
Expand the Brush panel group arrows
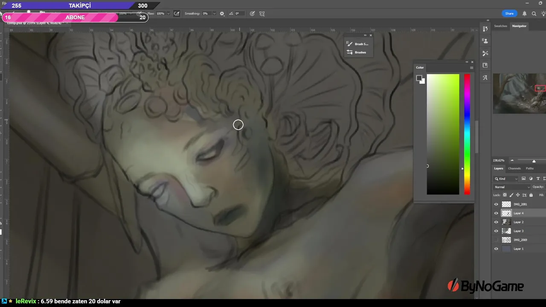pyautogui.click(x=365, y=35)
